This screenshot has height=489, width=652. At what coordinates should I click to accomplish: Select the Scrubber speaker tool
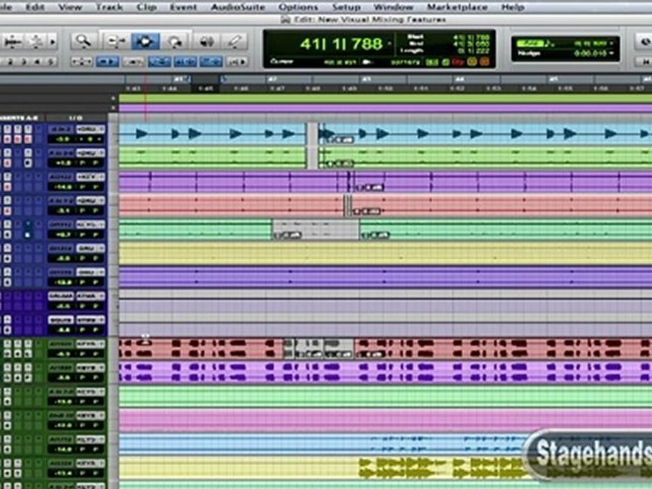(x=206, y=41)
